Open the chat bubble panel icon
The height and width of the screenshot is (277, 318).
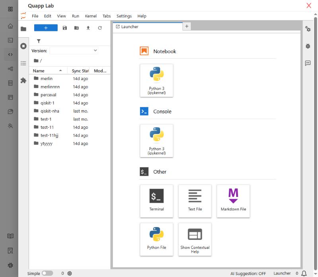point(308,63)
